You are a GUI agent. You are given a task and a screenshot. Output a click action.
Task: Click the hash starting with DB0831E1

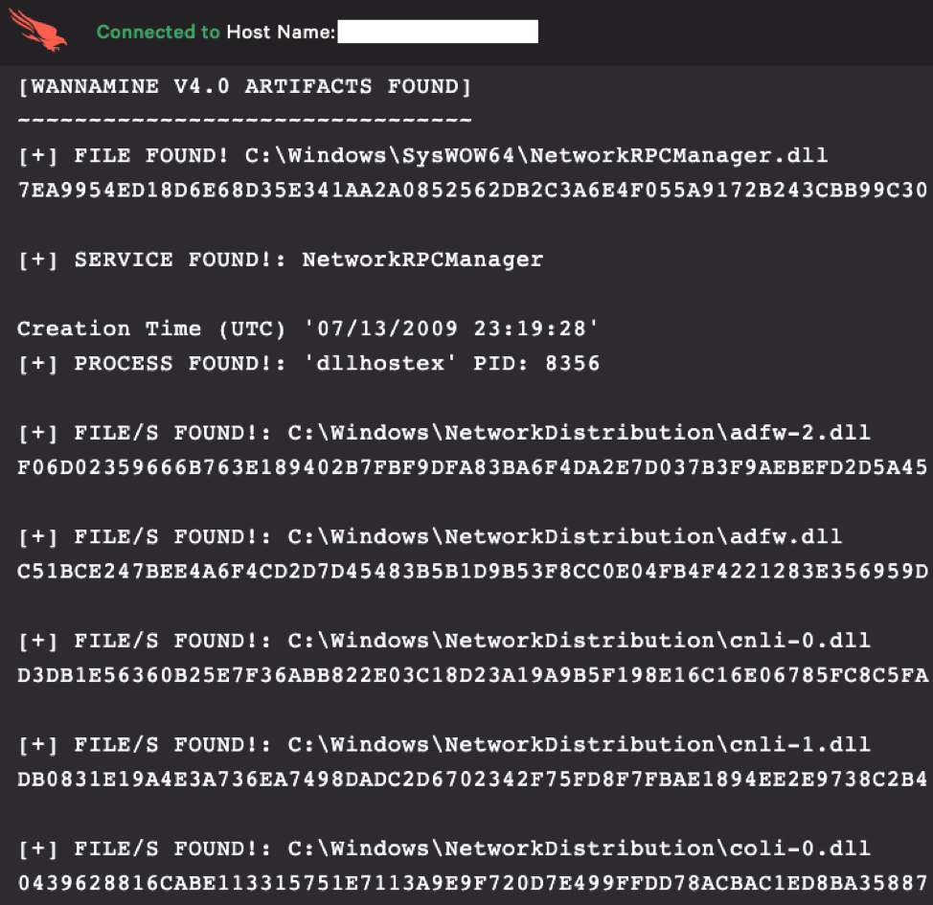tap(472, 779)
